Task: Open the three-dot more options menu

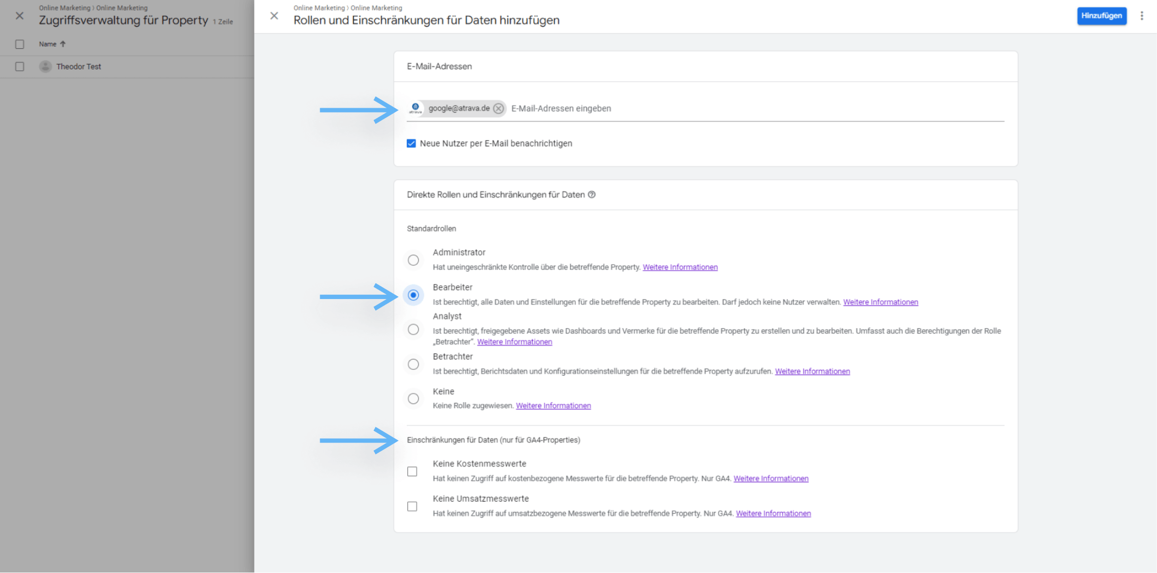Action: [x=1142, y=16]
